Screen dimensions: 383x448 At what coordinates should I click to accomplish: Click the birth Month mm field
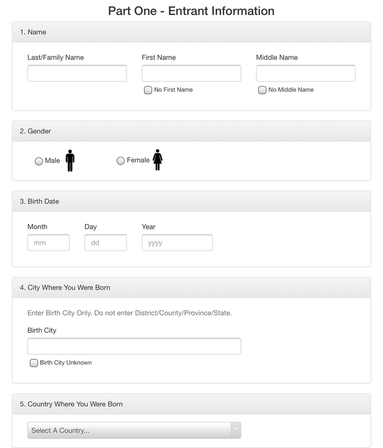pos(48,243)
